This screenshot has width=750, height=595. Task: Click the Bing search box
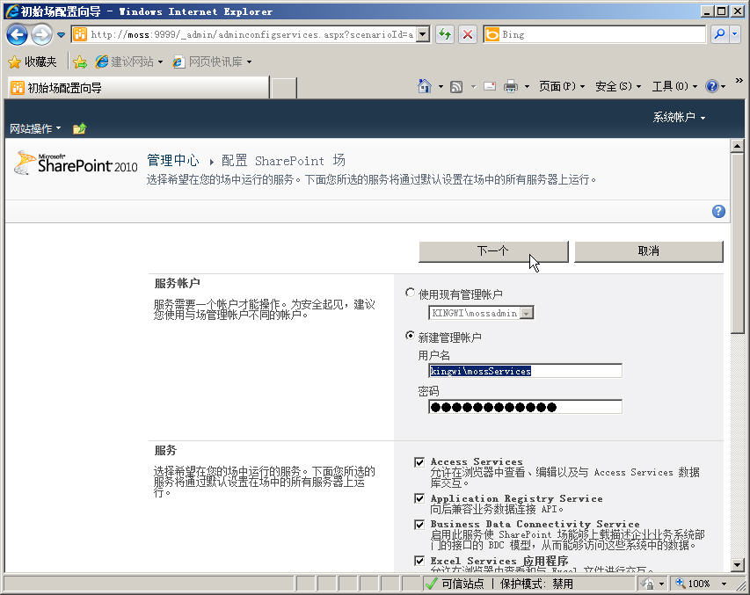tap(594, 34)
